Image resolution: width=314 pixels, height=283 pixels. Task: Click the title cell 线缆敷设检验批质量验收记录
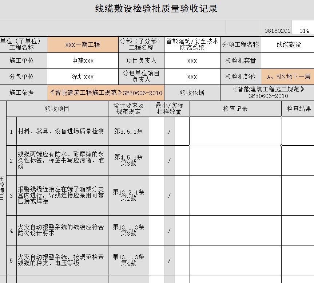click(156, 9)
